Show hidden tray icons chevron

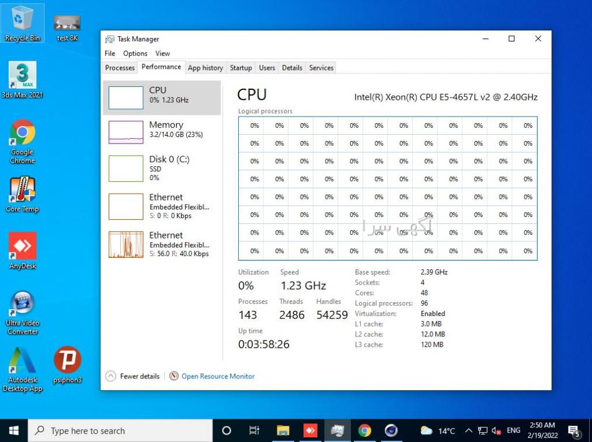469,431
